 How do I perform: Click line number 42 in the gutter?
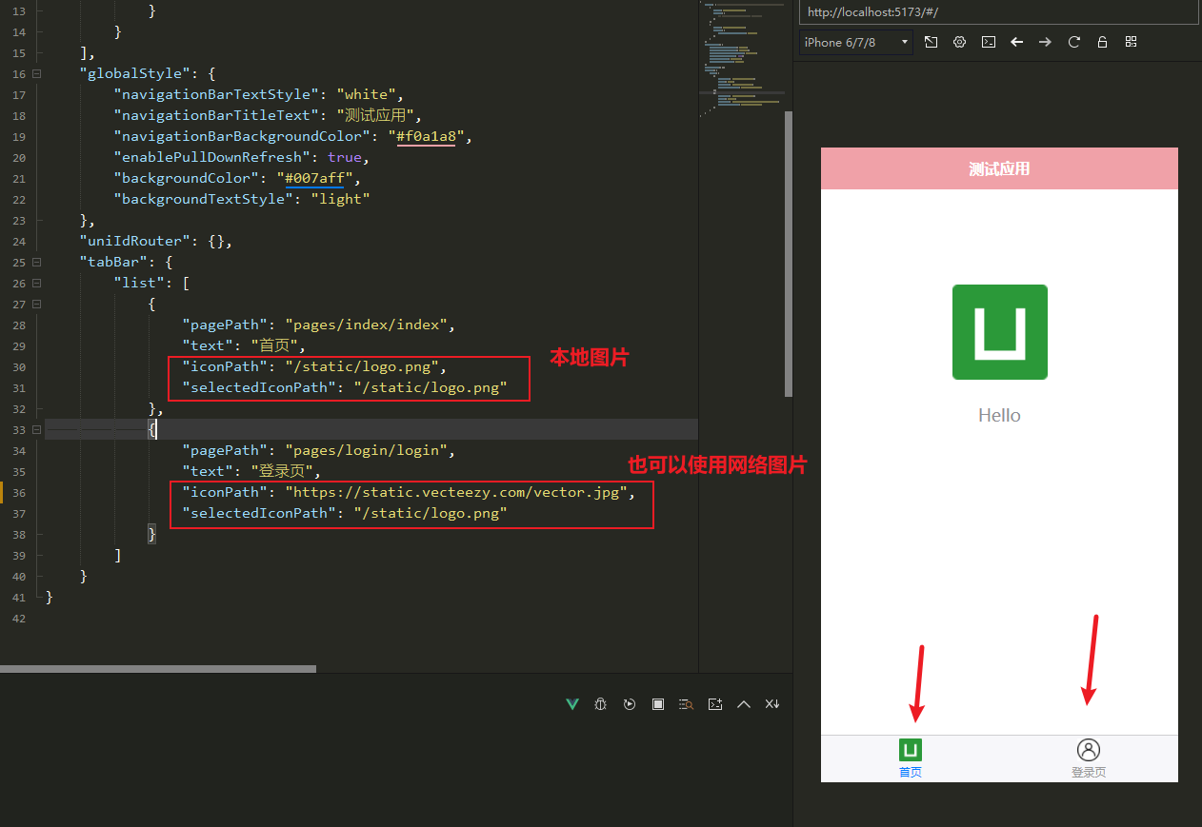[19, 618]
